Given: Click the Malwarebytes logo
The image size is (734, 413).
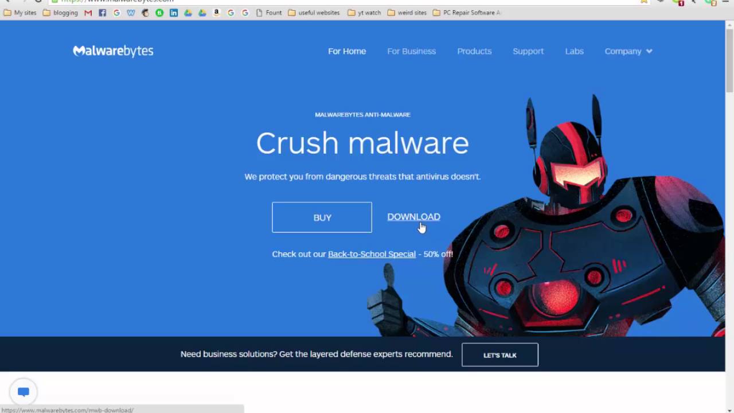Looking at the screenshot, I should tap(113, 51).
